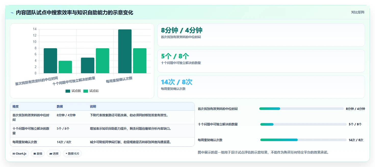Click progress bar for 十个问题中可独立解决的数量

click(303, 124)
